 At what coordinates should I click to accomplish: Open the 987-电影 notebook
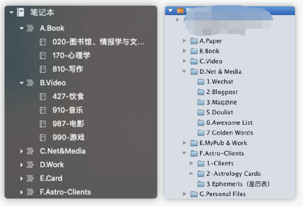[x=68, y=124]
